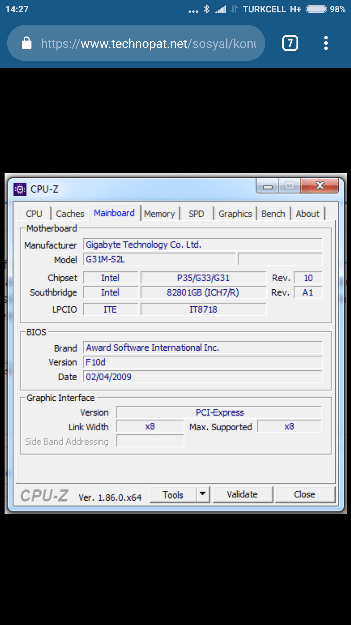Tap the battery indicator in status bar
351x625 pixels.
click(x=317, y=9)
